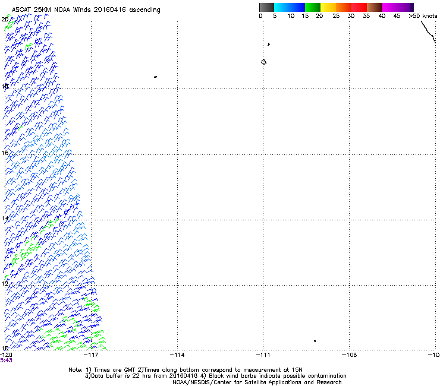Click the magenta 40-45 knots color band

pos(390,7)
